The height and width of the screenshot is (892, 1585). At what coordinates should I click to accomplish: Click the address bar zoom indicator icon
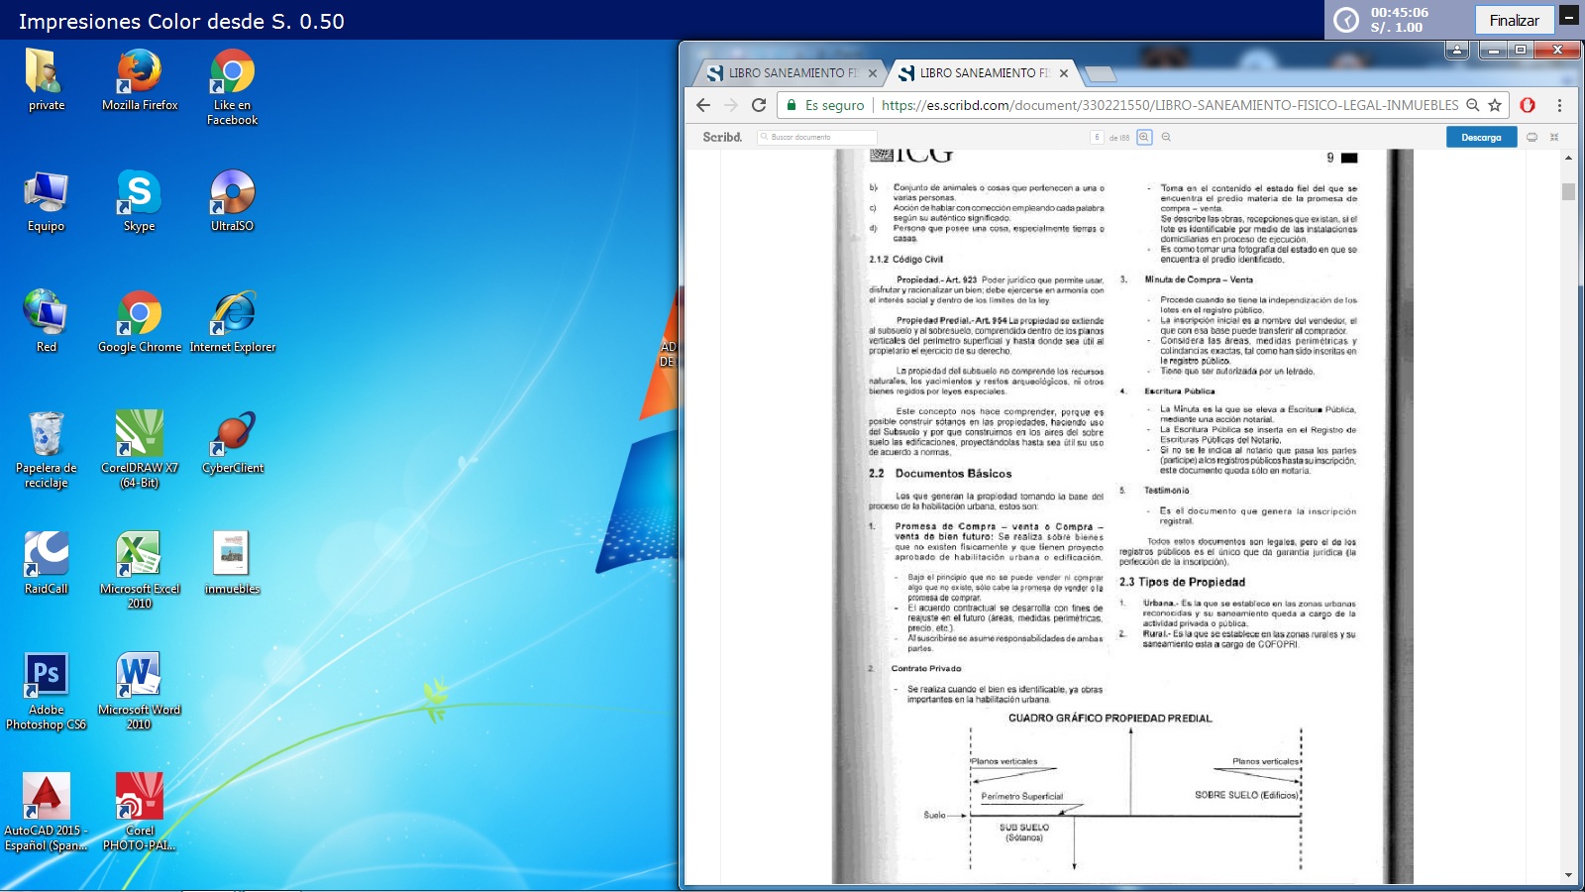(1473, 105)
